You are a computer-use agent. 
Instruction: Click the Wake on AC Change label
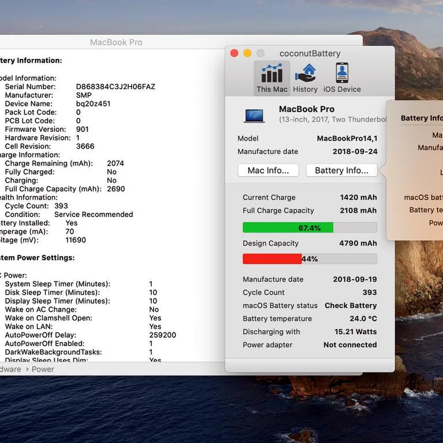pyautogui.click(x=41, y=310)
